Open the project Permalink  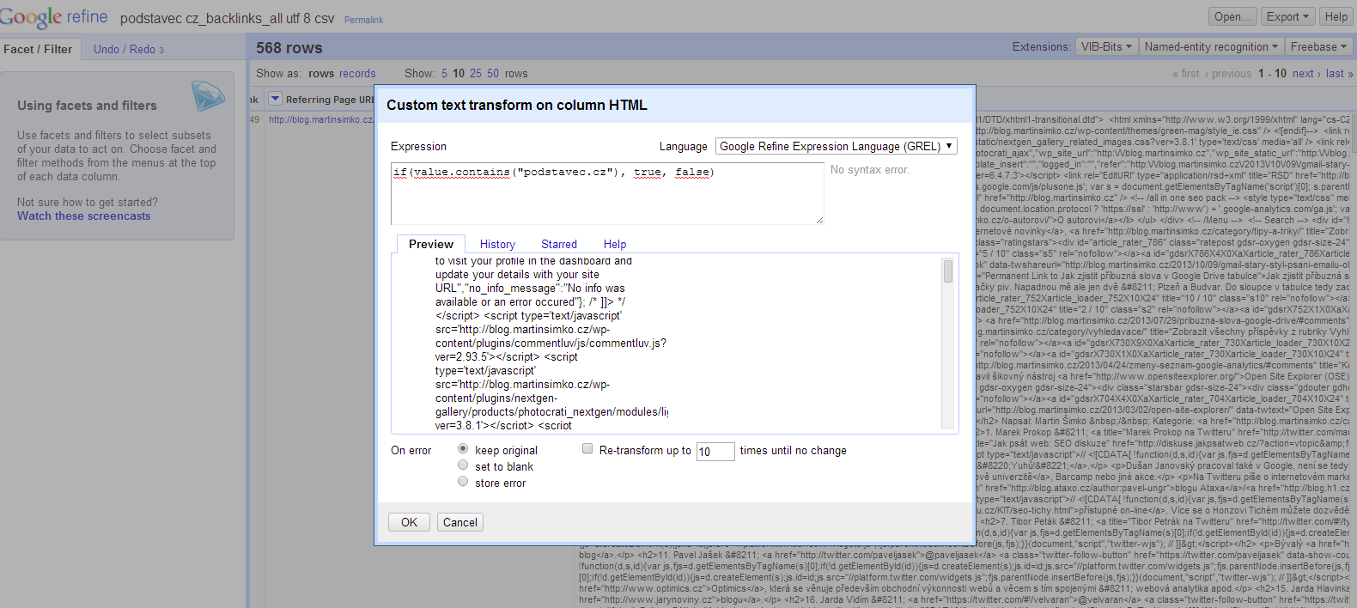coord(364,20)
